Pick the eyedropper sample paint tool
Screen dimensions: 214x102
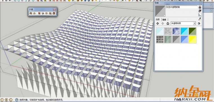tap(200, 19)
